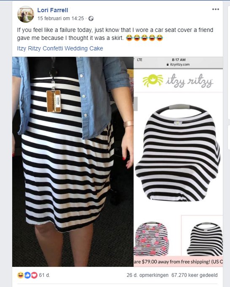This screenshot has width=230, height=287.
Task: Click the blue Like thumbs-up reaction icon
Action: click(27, 275)
